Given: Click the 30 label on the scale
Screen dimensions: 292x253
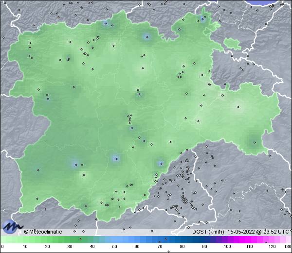Looking at the screenshot, I should click(x=70, y=247).
